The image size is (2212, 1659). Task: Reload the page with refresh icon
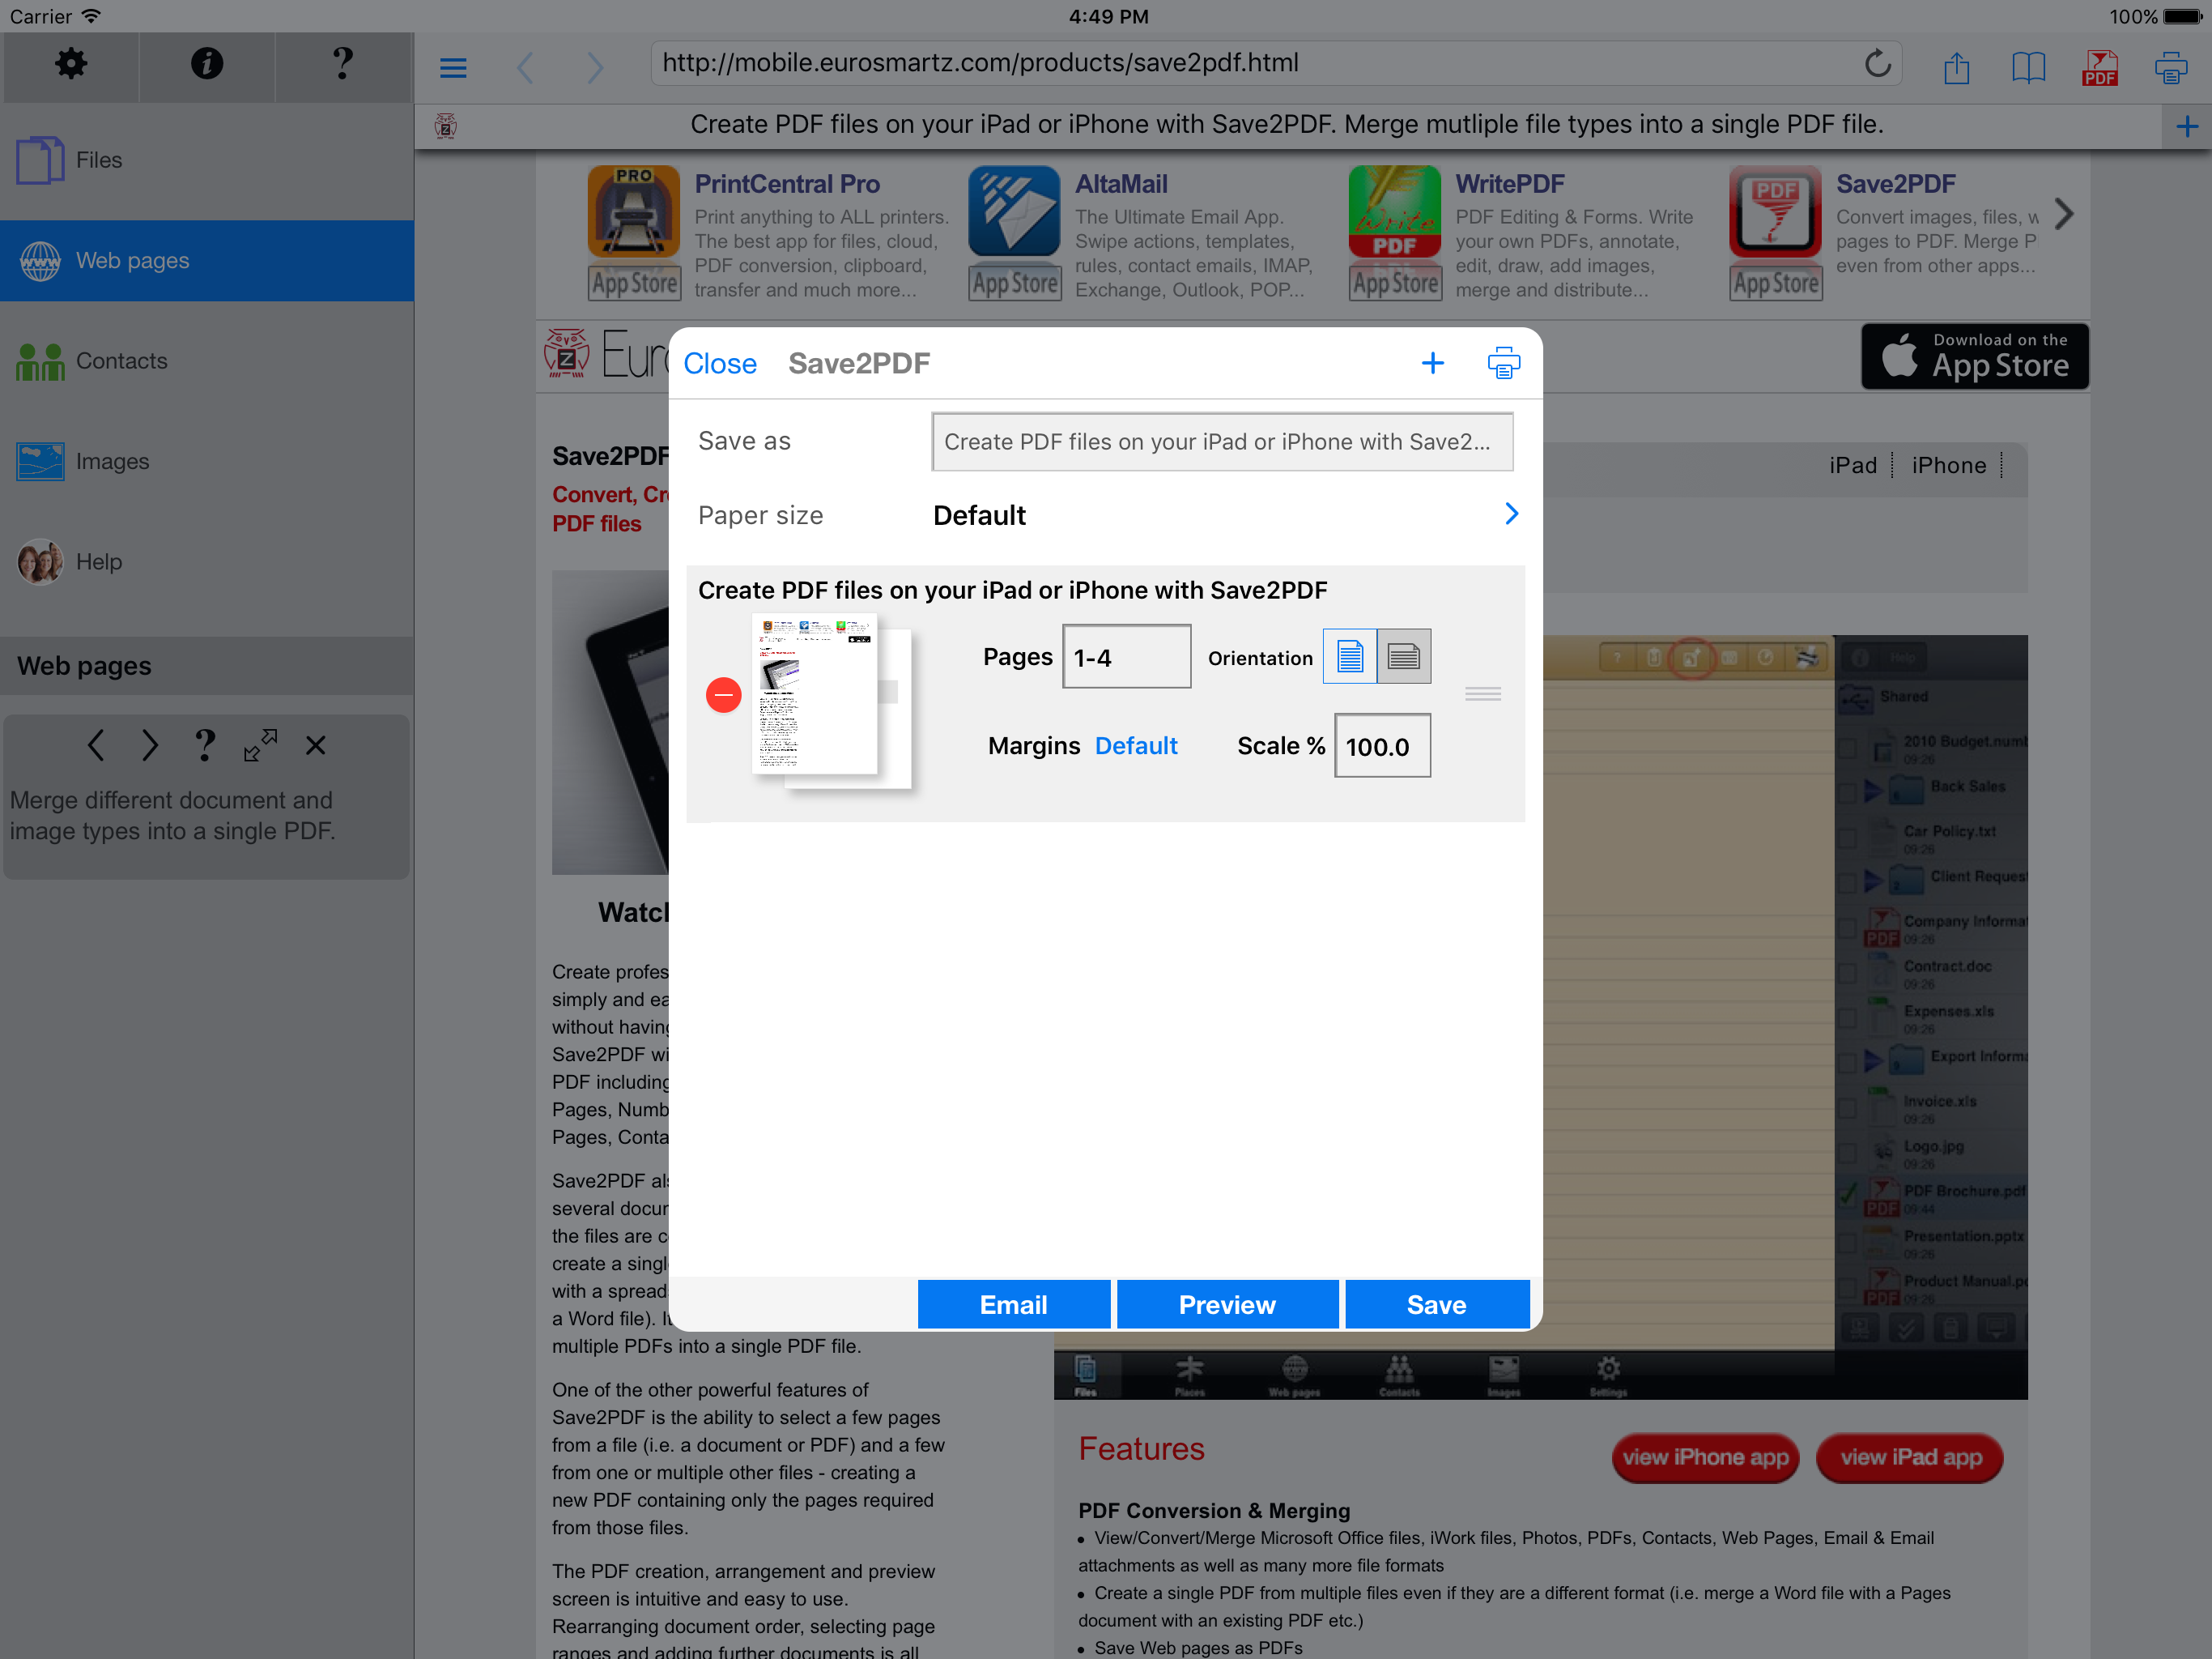(x=1877, y=64)
